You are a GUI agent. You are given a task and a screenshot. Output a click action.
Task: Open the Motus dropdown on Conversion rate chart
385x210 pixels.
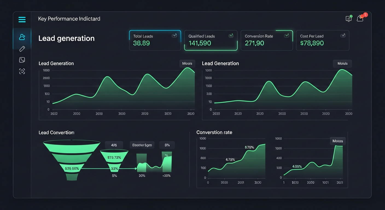click(338, 141)
